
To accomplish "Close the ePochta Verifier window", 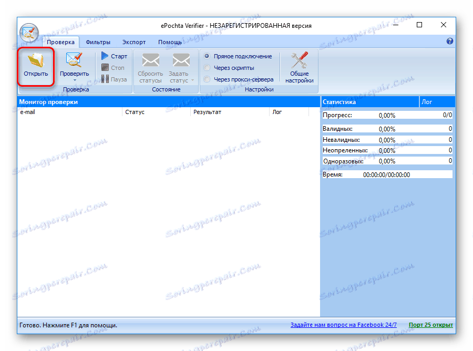I will click(443, 25).
